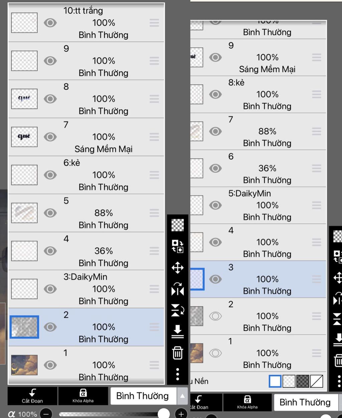Tap the plus icon beside the alpha slider

181,414
